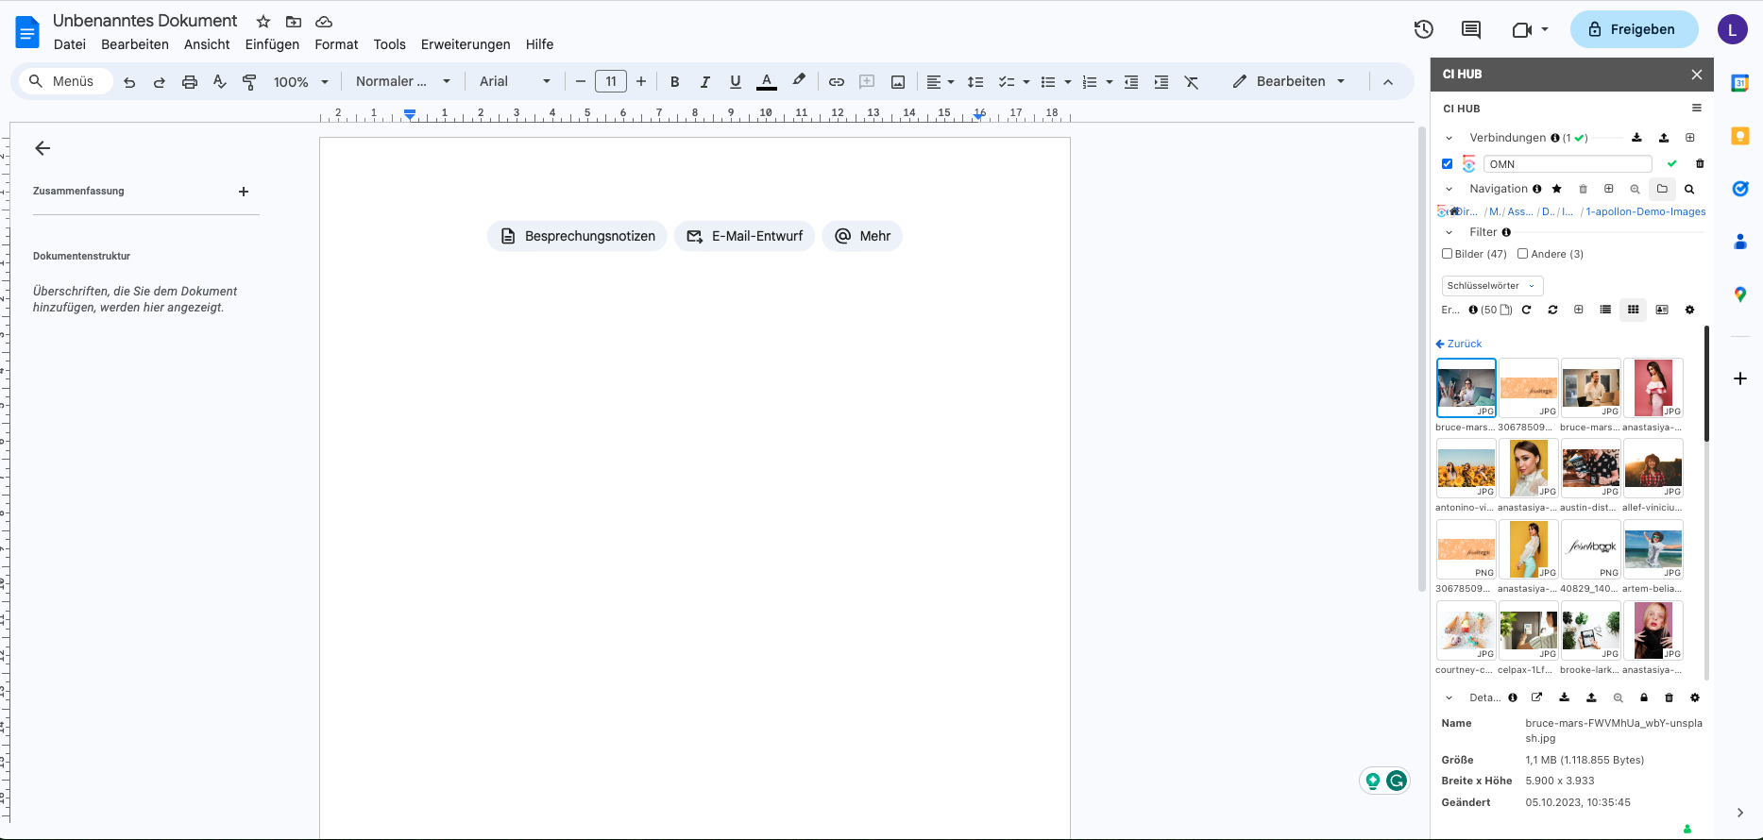Viewport: 1763px width, 840px height.
Task: Star the Unbenanntes Dokument
Action: click(263, 22)
